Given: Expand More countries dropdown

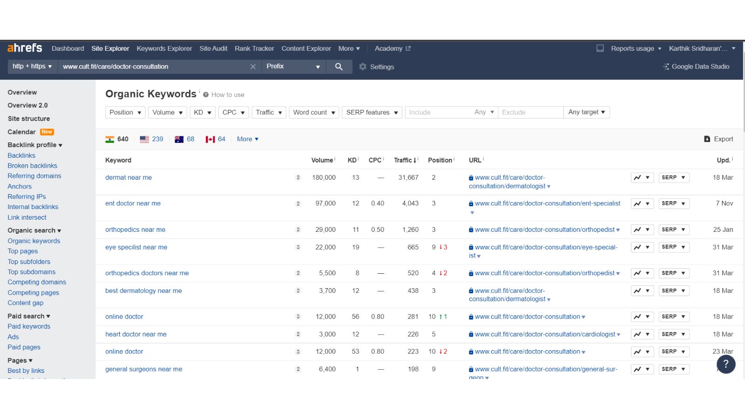Looking at the screenshot, I should coord(248,139).
